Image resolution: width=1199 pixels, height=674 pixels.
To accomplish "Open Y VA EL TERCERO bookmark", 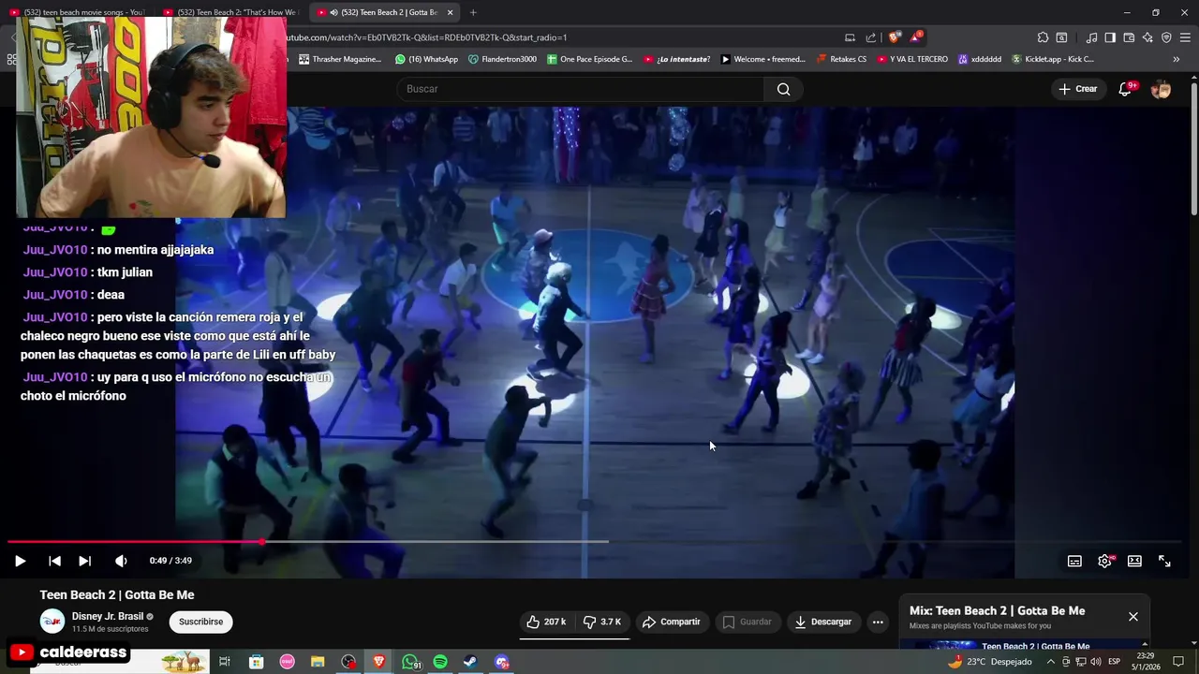I will pos(913,59).
